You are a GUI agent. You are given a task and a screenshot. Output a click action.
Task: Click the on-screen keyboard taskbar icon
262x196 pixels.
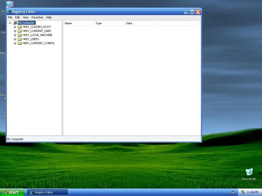(x=233, y=192)
